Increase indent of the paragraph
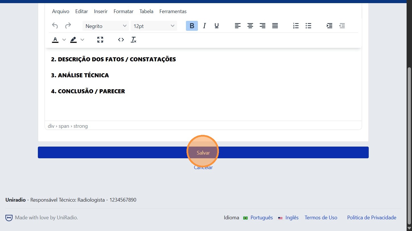 click(x=329, y=26)
